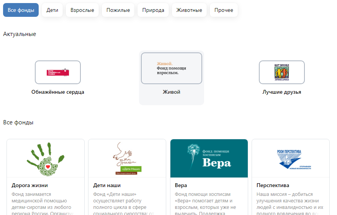
Task: Open the Дети наши bird logo
Action: point(127,158)
